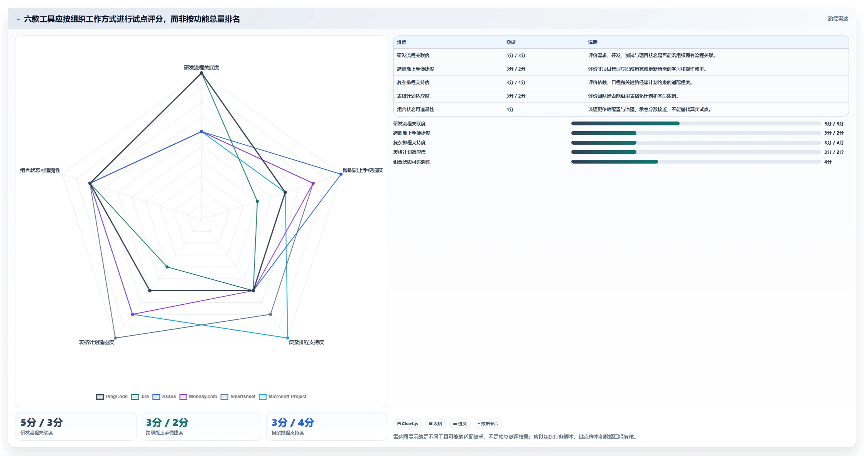Click the footnote starting 雷达图显示的是不同工具
864x456 pixels.
pyautogui.click(x=516, y=437)
